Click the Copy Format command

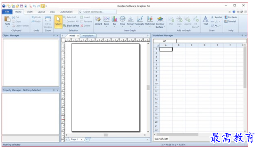[x=20, y=26]
